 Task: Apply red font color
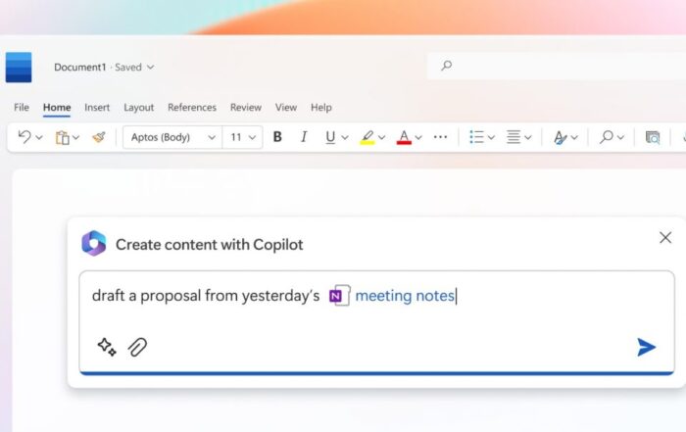coord(404,138)
